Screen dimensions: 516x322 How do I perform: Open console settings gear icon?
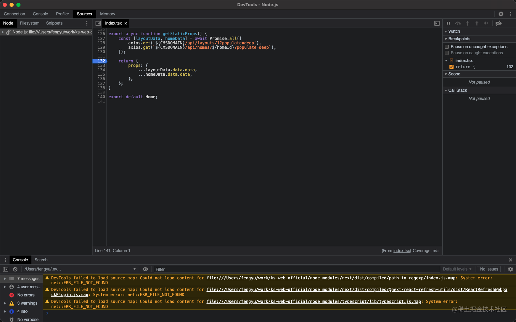pyautogui.click(x=511, y=269)
